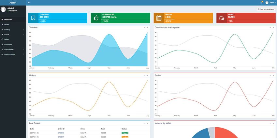Go to Dashboard in the sidebar
Image resolution: width=277 pixels, height=138 pixels.
coord(13,20)
